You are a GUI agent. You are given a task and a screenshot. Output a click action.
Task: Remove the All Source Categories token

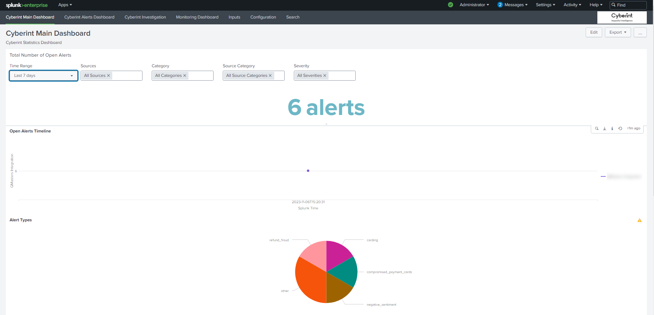(270, 75)
